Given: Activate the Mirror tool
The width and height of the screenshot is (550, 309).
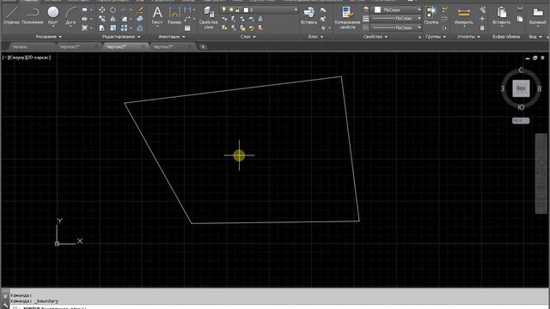Looking at the screenshot, I should pyautogui.click(x=113, y=19).
